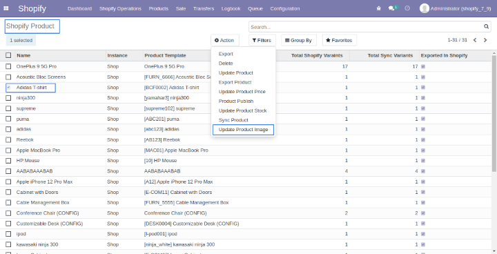Choose Update Product Image action
This screenshot has width=497, height=254.
[244, 130]
